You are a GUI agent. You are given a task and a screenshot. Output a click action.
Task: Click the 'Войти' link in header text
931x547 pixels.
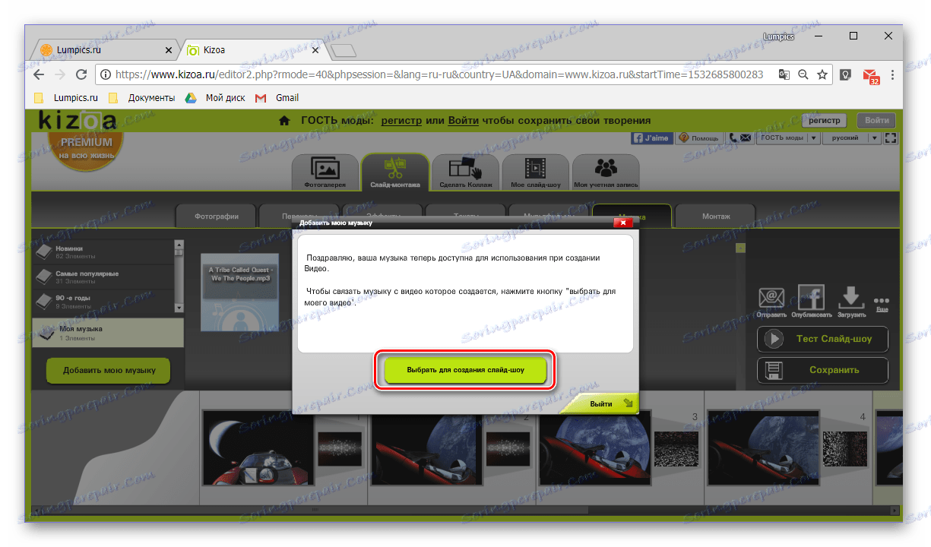click(464, 120)
